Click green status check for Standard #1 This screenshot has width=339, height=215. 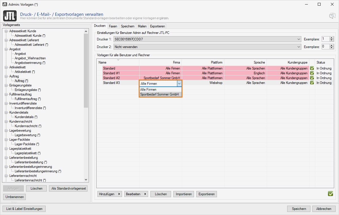click(x=312, y=73)
